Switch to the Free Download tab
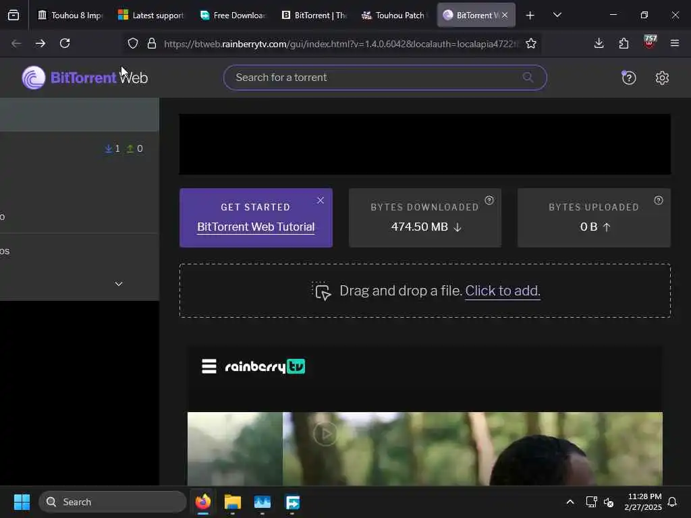This screenshot has width=691, height=518. [232, 16]
